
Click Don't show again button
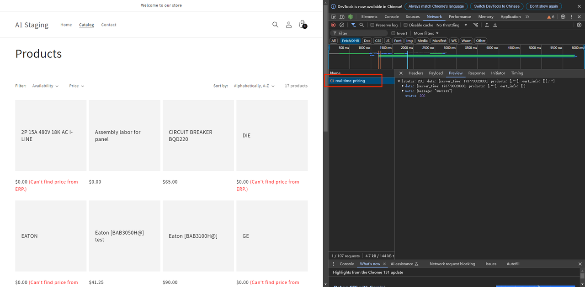click(x=544, y=6)
